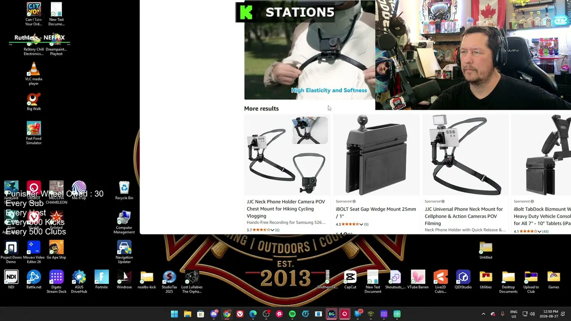Viewport: 571px width, 321px height.
Task: Show hidden system tray icons
Action: (483, 314)
